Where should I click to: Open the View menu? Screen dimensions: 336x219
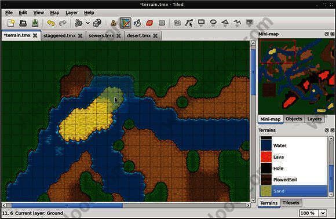point(39,13)
